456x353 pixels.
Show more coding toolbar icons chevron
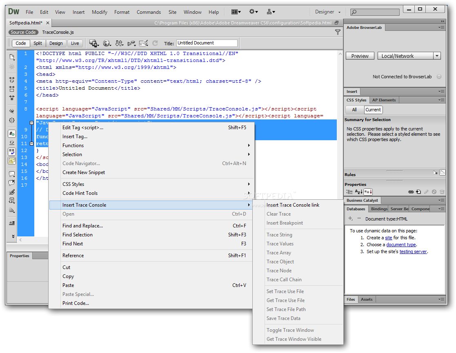(x=13, y=236)
